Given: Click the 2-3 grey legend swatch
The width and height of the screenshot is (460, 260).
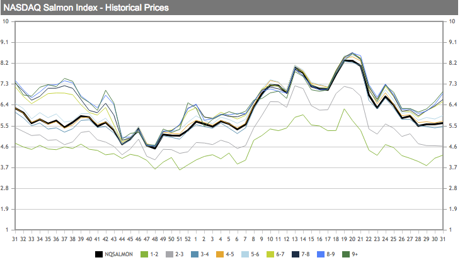Looking at the screenshot, I should [170, 254].
